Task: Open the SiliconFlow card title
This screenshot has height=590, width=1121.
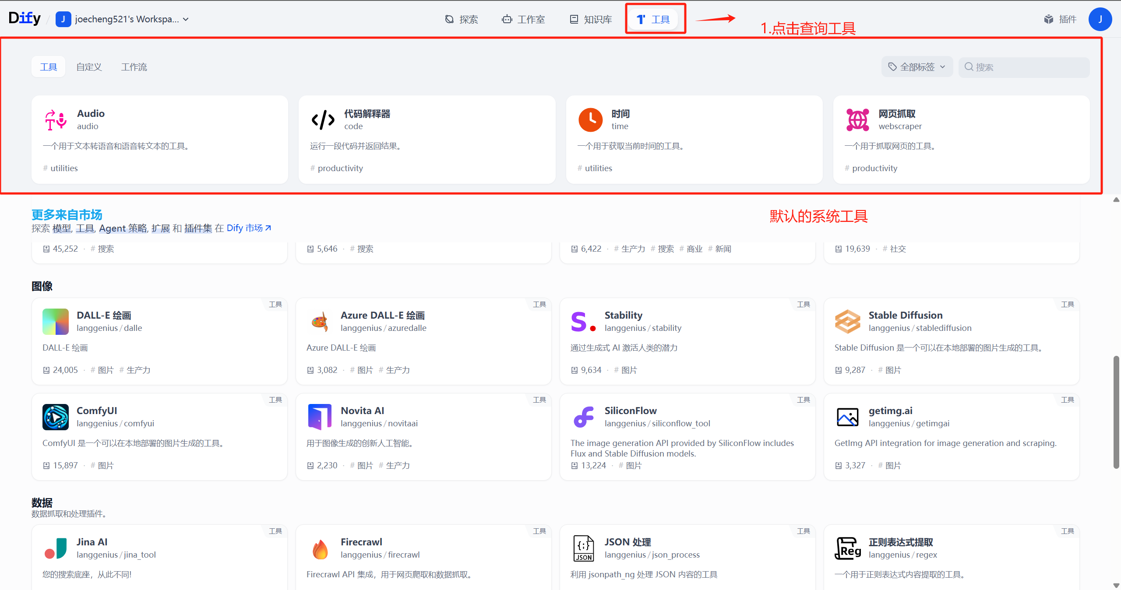Action: tap(631, 411)
